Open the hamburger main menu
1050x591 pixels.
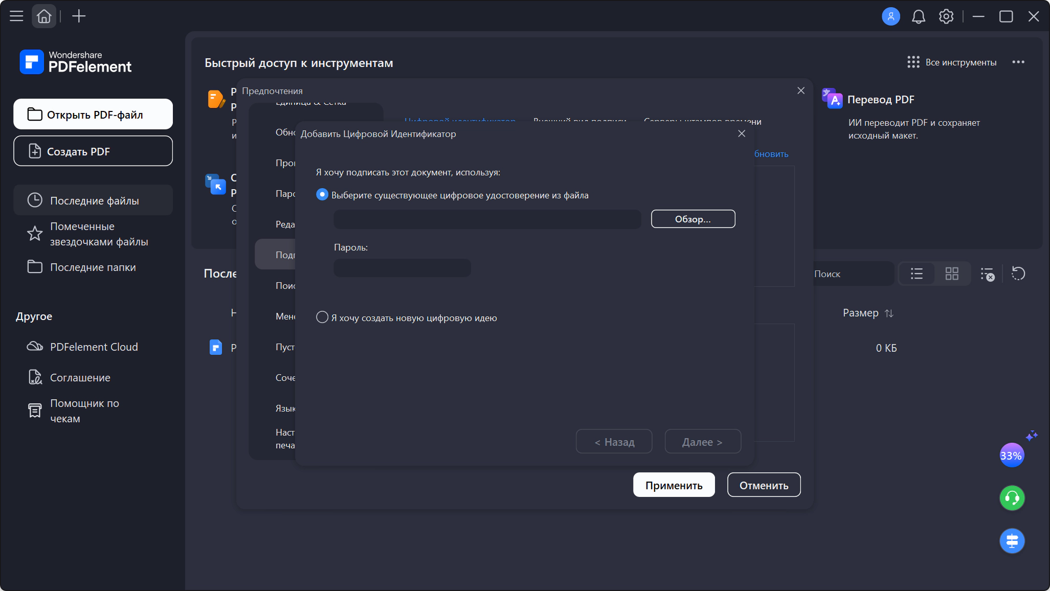(16, 16)
